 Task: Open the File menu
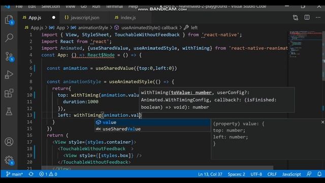click(x=19, y=6)
